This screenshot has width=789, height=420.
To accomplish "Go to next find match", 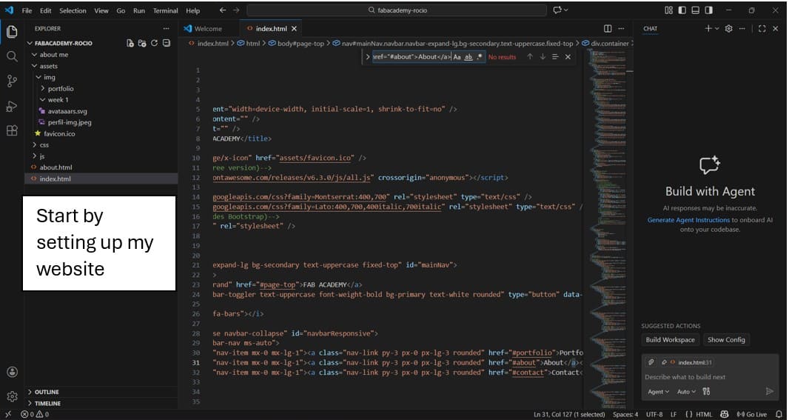I will [543, 57].
